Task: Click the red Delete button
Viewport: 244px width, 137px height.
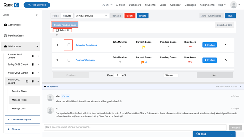Action: click(x=130, y=16)
